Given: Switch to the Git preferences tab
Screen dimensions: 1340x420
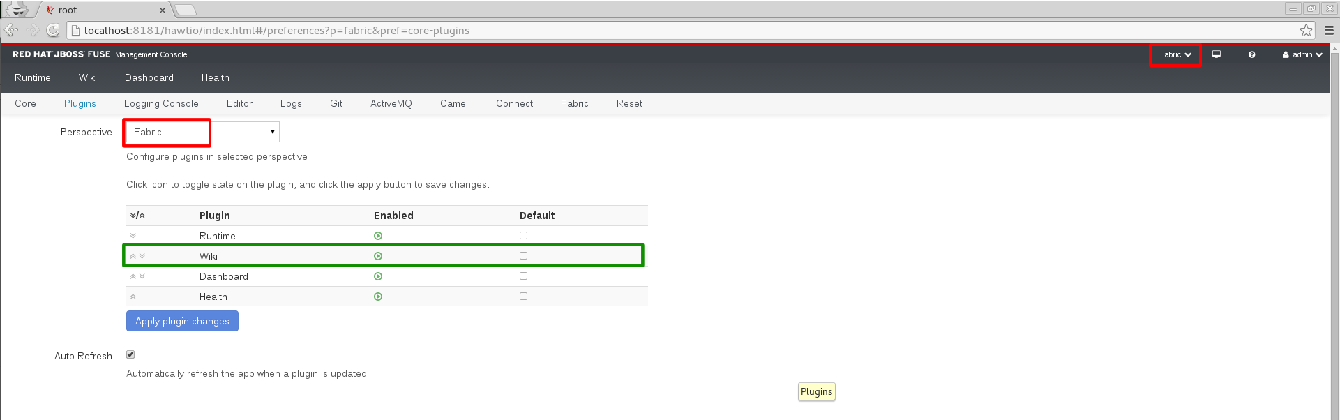Looking at the screenshot, I should (336, 103).
